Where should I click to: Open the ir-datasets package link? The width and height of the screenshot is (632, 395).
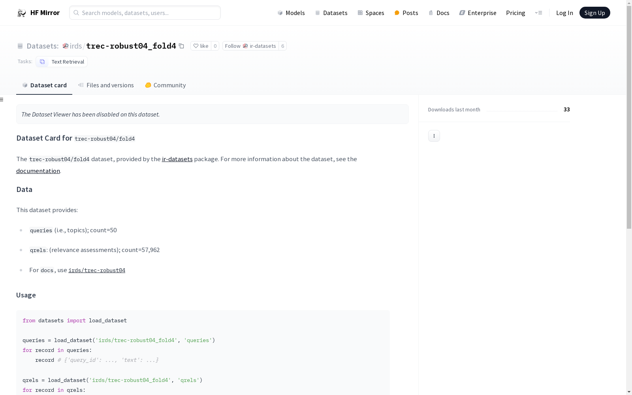(x=177, y=159)
